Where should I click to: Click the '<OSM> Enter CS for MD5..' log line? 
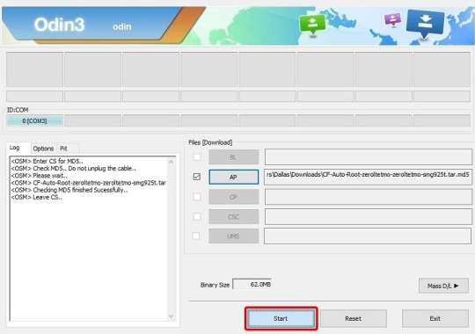point(47,161)
